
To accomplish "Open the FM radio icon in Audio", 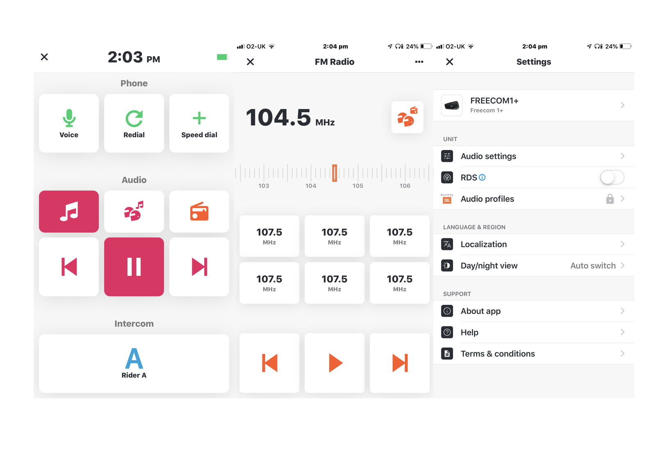I will click(x=199, y=211).
